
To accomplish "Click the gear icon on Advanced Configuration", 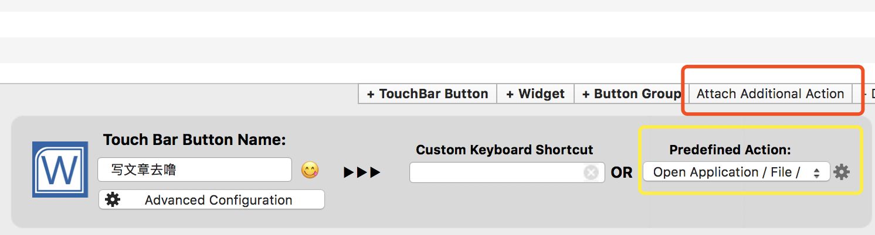I will point(113,200).
